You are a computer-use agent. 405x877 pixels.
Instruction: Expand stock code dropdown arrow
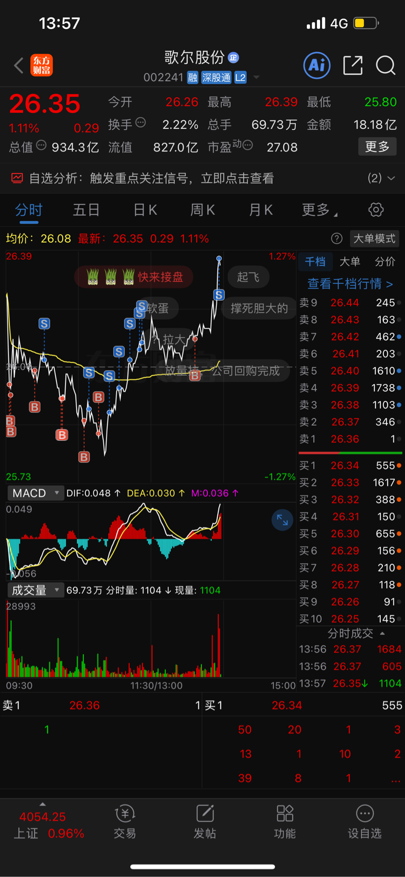(256, 78)
